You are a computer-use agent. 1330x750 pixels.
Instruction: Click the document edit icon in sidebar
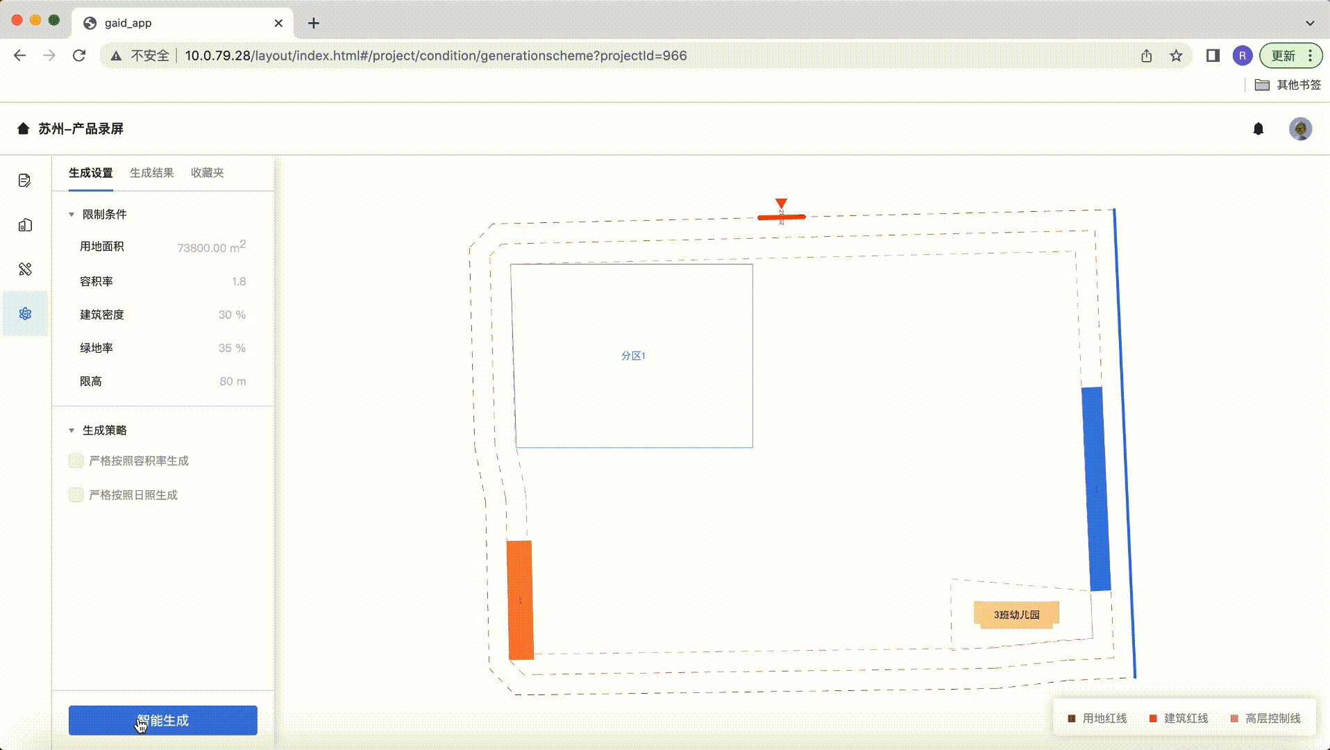click(25, 181)
